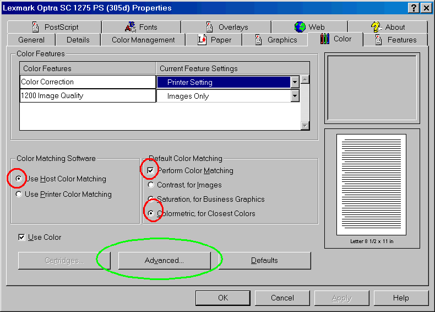Viewport: 435px width, 312px height.
Task: Click the Graphics tab icon
Action: pyautogui.click(x=259, y=40)
